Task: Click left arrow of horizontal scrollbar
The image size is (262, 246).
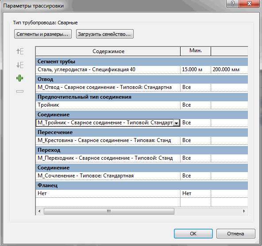Action: (39, 211)
